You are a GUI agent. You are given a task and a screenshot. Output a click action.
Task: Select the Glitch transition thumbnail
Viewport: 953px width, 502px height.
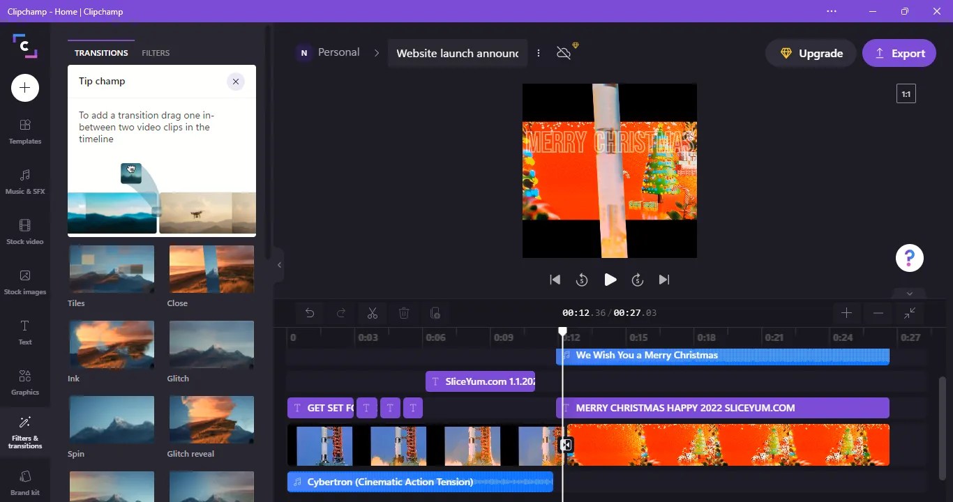pyautogui.click(x=211, y=344)
